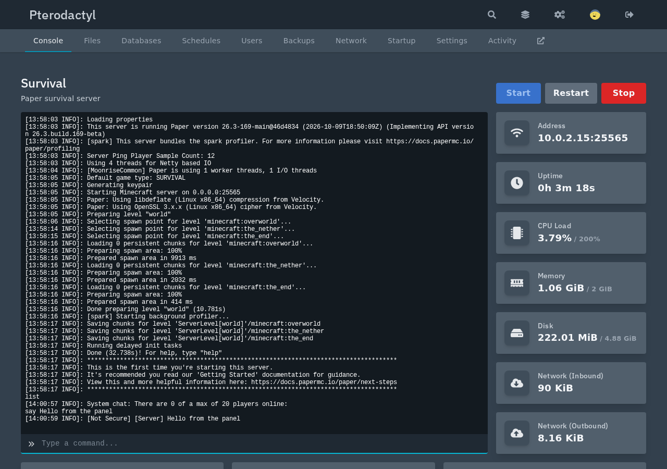Image resolution: width=667 pixels, height=469 pixels.
Task: Stop the server
Action: click(x=624, y=93)
